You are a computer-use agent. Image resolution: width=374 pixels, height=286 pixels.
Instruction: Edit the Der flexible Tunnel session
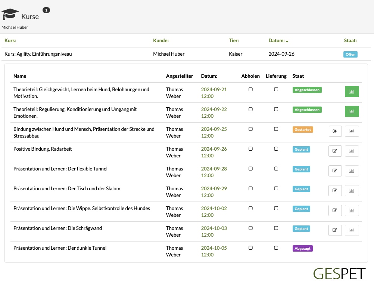click(x=335, y=171)
